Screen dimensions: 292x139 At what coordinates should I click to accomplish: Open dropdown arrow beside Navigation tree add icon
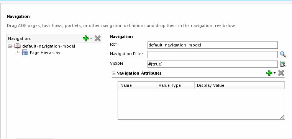[91, 38]
